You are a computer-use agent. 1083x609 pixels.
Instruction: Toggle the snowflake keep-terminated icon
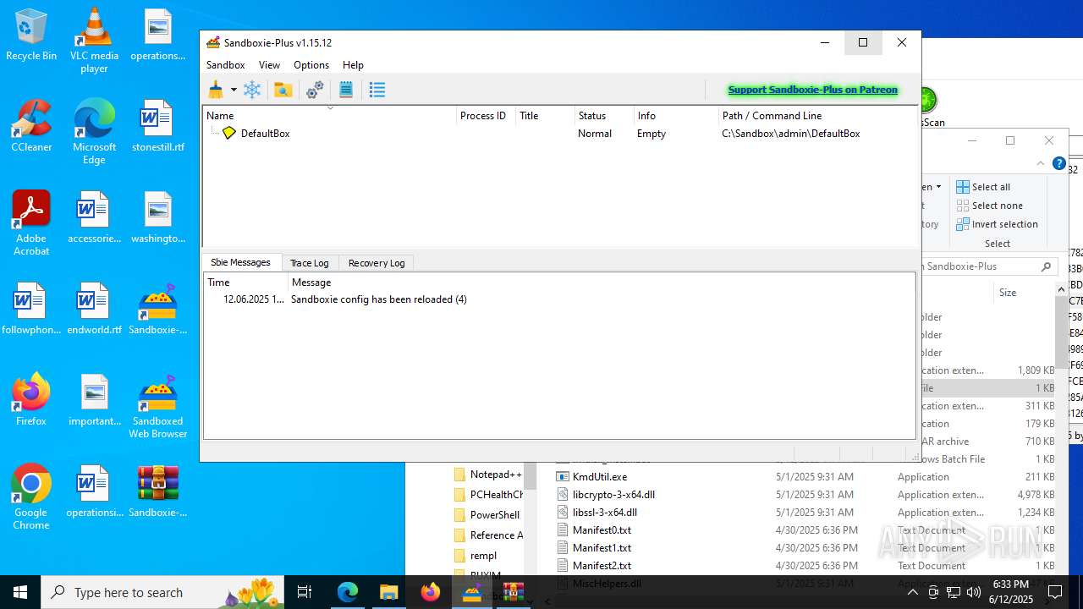coord(252,90)
